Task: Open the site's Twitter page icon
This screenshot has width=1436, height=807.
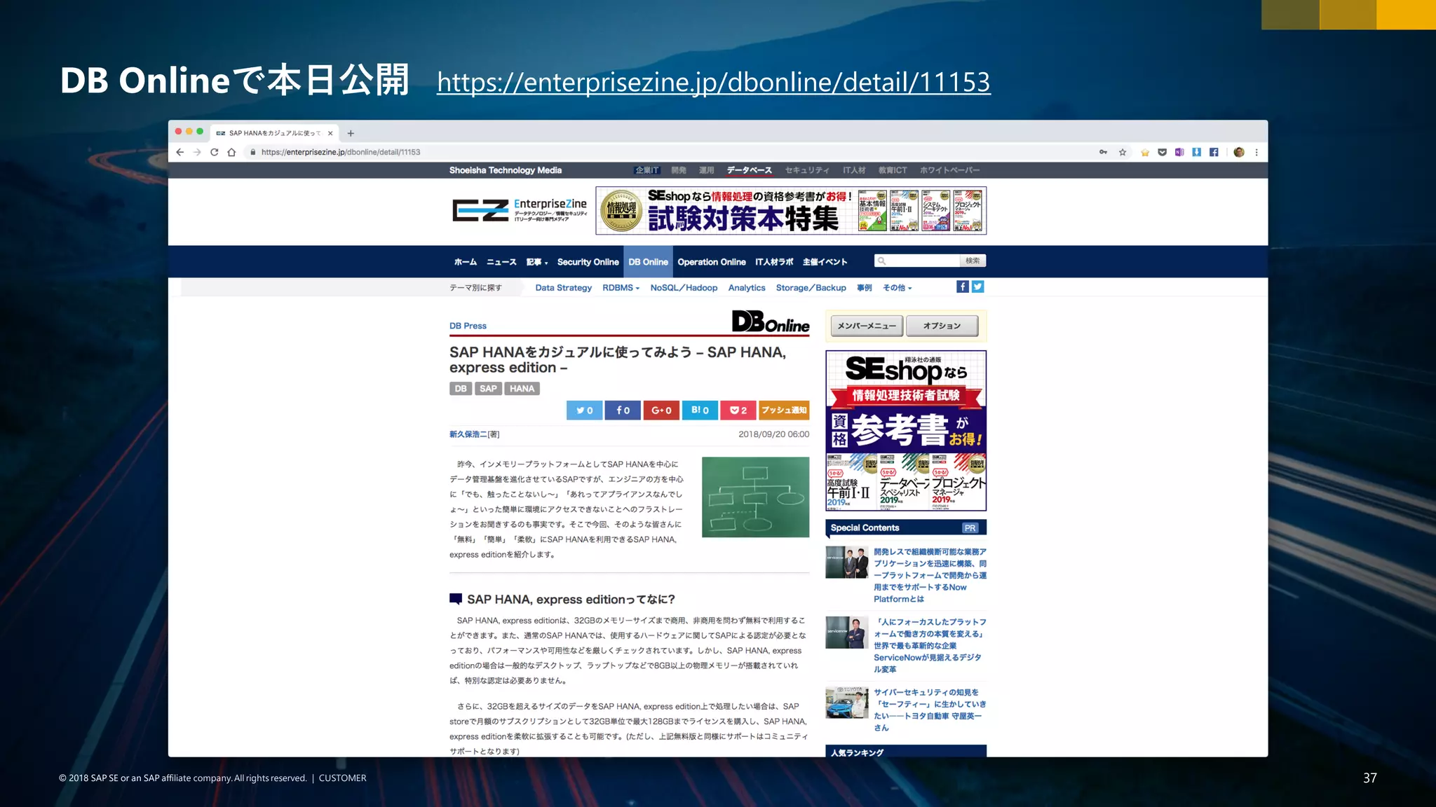Action: tap(978, 287)
